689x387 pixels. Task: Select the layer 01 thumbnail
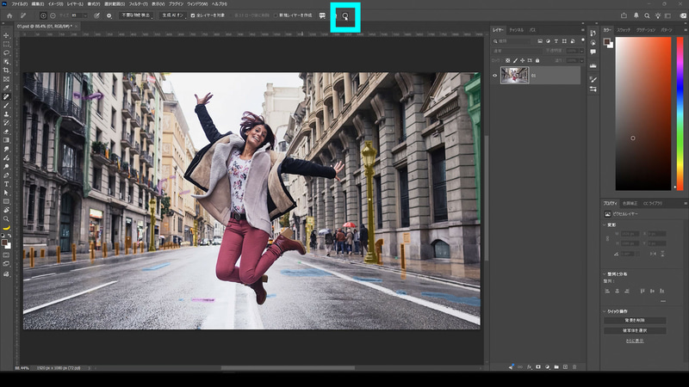tap(514, 76)
